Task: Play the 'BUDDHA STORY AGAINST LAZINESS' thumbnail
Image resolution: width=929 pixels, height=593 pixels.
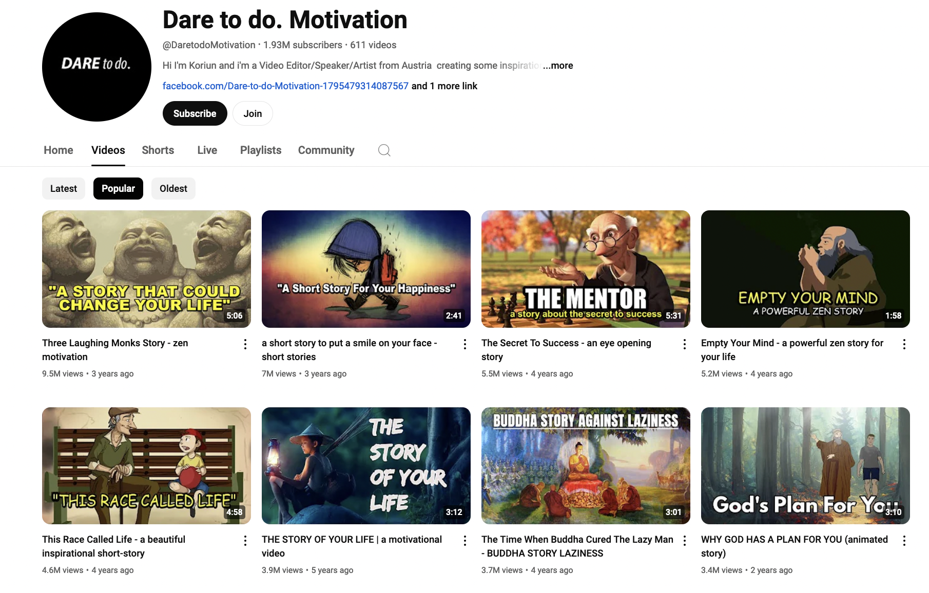Action: (x=586, y=466)
